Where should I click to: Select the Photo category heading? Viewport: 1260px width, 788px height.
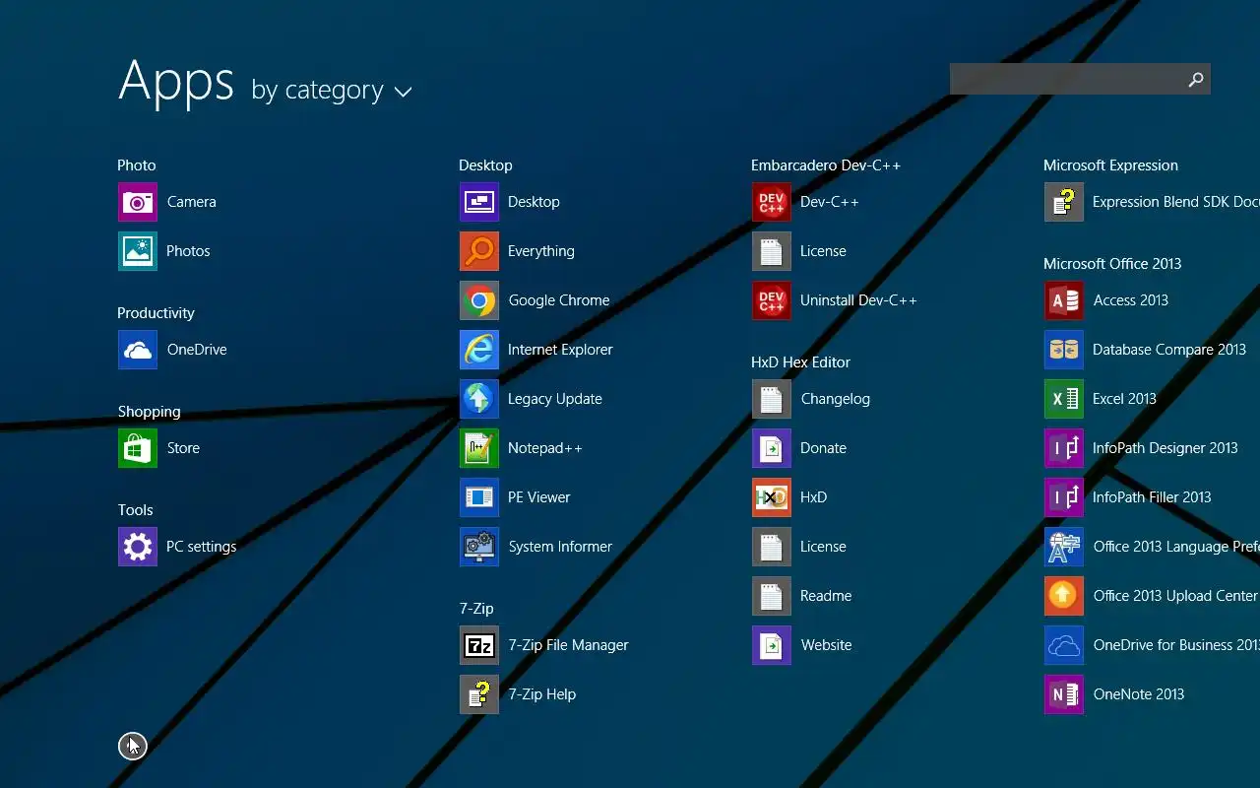click(x=137, y=165)
